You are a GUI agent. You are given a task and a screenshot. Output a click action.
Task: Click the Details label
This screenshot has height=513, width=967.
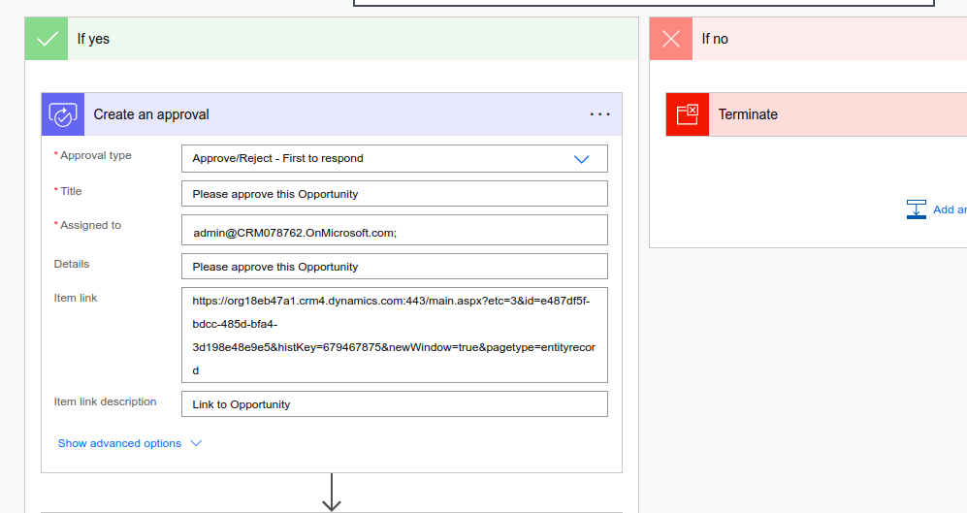pos(72,264)
